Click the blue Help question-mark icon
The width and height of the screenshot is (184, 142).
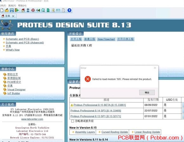pyautogui.click(x=69, y=10)
